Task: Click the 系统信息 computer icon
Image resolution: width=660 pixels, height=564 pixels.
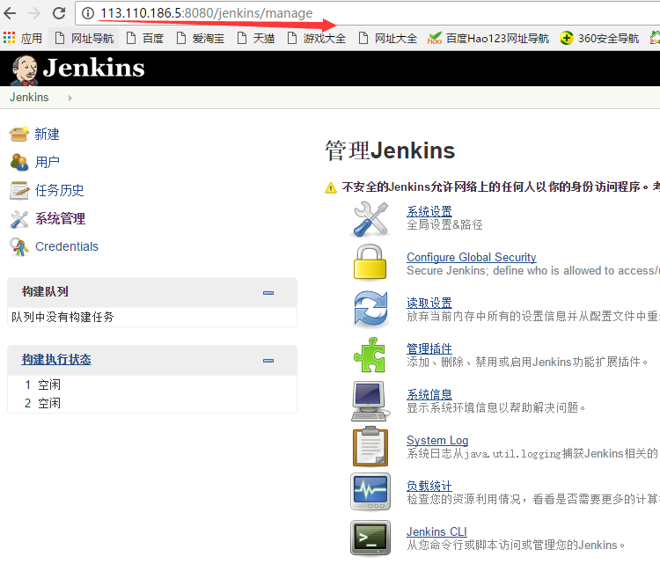Action: tap(369, 401)
